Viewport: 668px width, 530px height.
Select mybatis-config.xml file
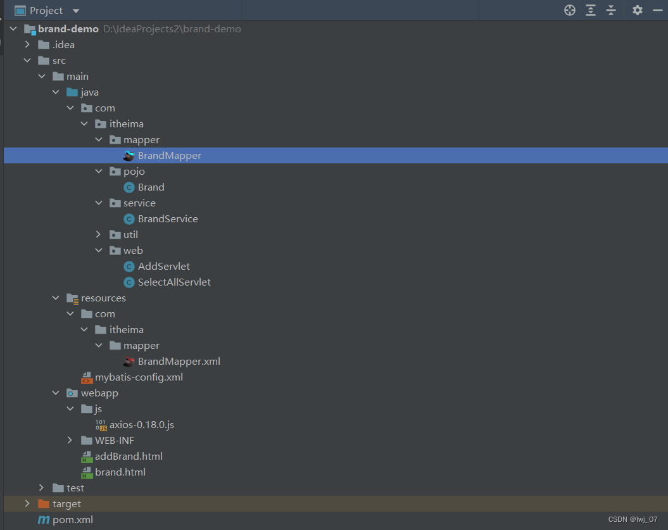[139, 377]
